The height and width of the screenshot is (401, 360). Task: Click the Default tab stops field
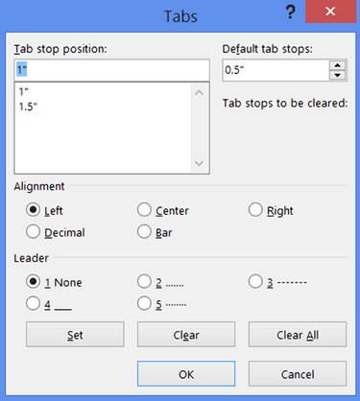[x=276, y=70]
